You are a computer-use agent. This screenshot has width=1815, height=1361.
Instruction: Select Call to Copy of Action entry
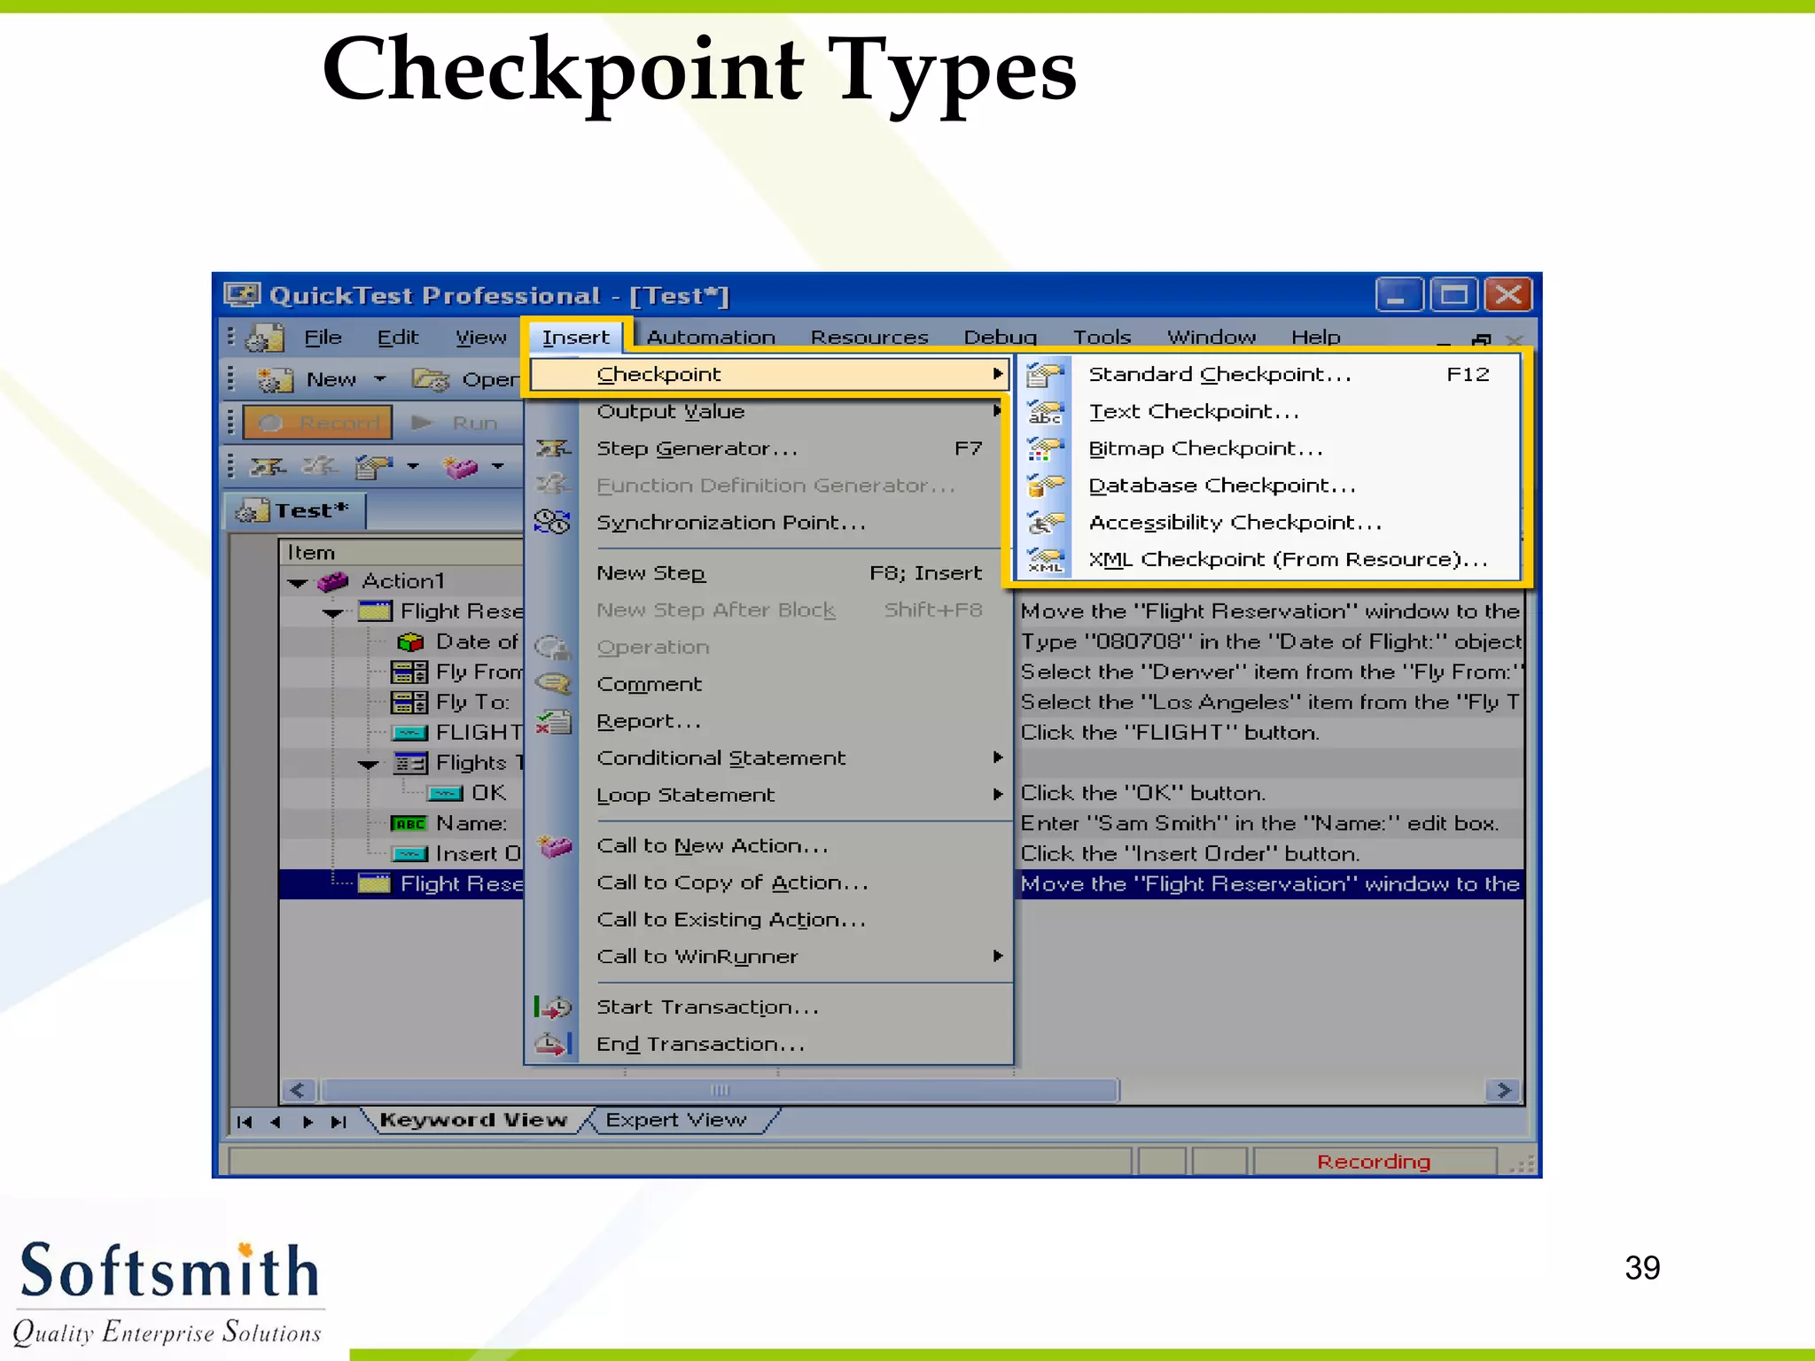(769, 883)
